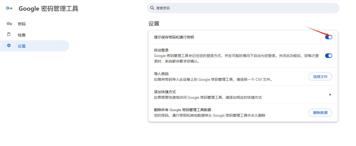Click 删除所有 Google 密码管理工具数据 heading
This screenshot has width=356, height=146.
[x=183, y=110]
